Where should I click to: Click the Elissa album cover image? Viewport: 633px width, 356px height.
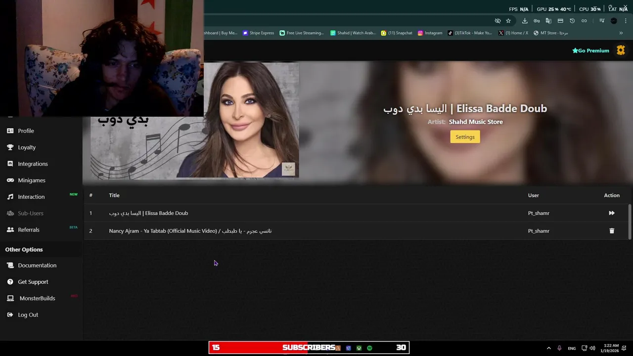[194, 120]
